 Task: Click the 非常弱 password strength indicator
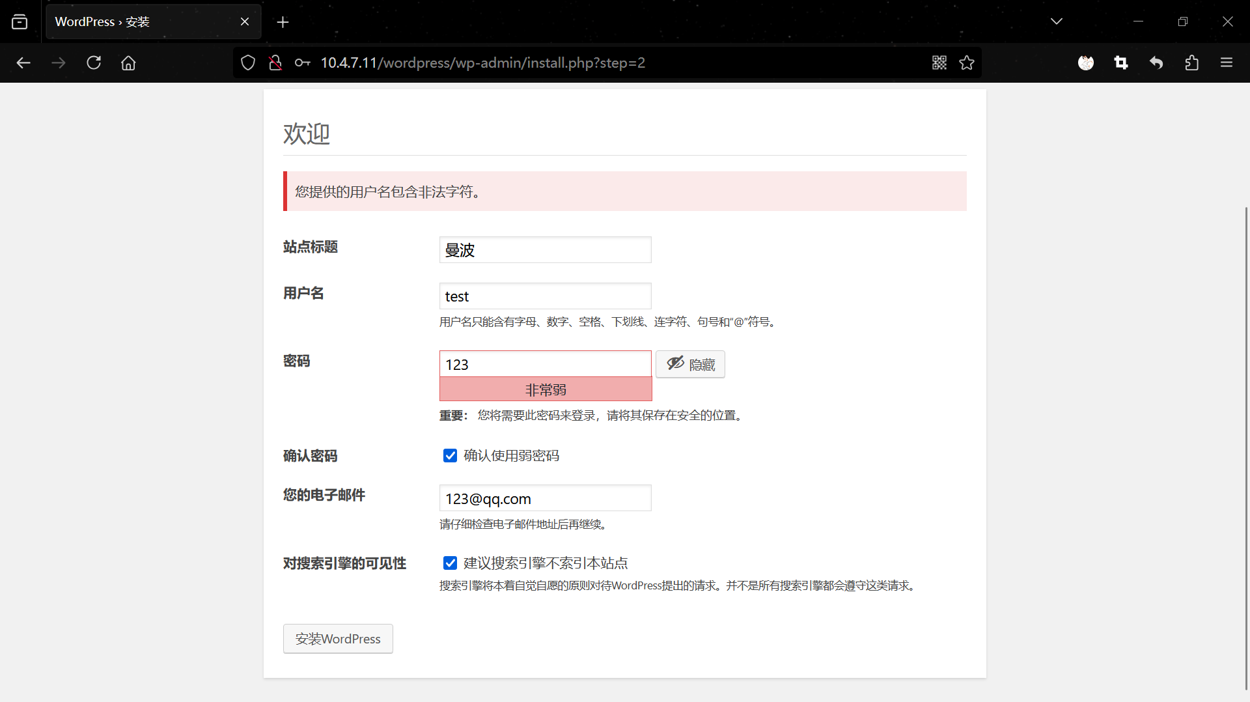tap(546, 389)
